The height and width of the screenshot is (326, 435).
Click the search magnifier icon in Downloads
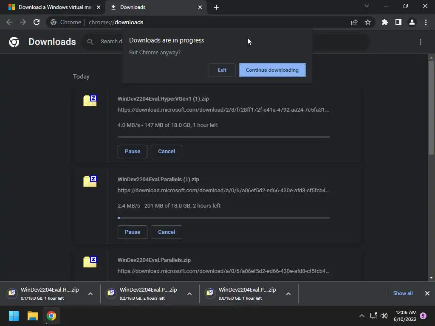click(x=90, y=42)
